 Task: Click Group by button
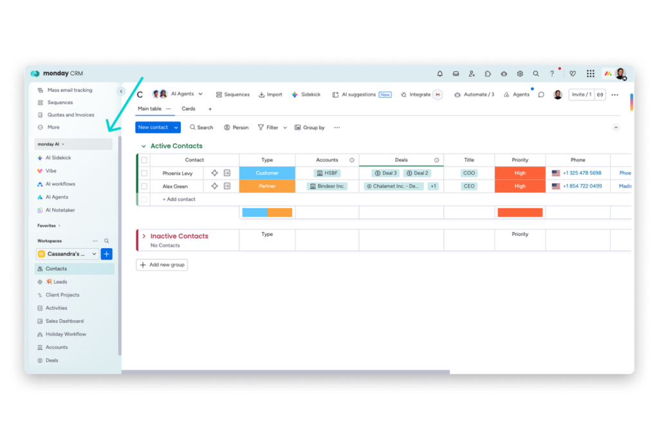point(310,128)
